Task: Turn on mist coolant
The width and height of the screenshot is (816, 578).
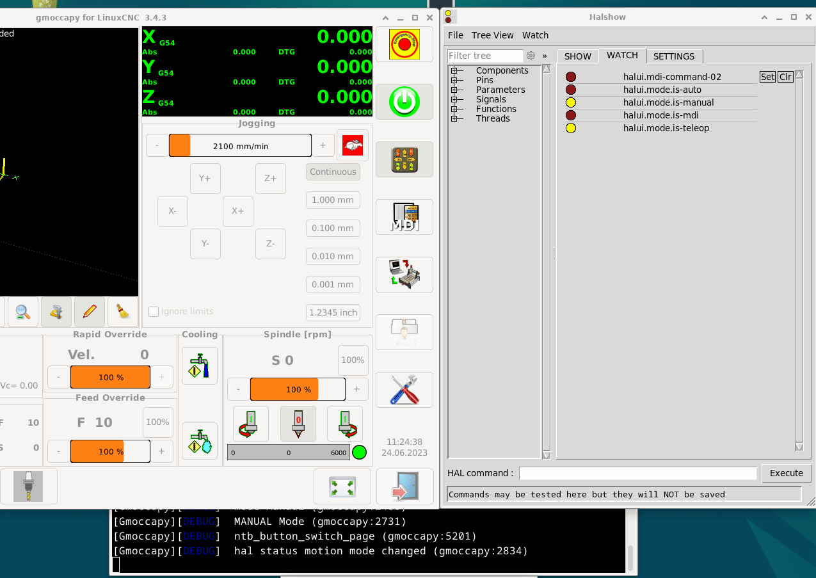Action: [200, 441]
